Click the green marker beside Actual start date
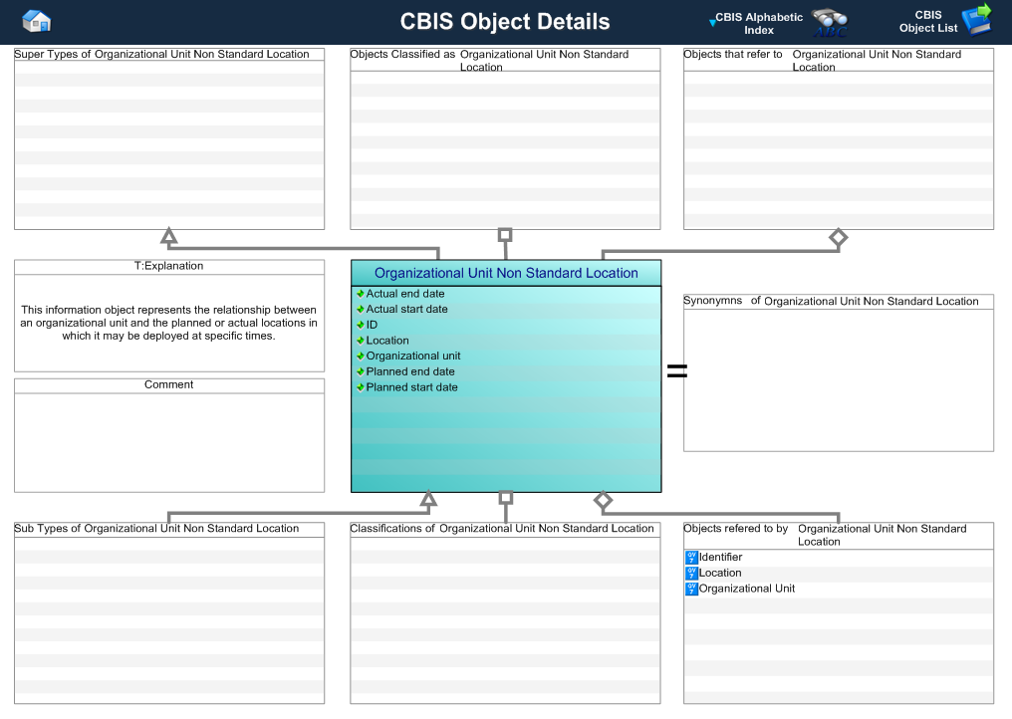The width and height of the screenshot is (1012, 719). [361, 309]
